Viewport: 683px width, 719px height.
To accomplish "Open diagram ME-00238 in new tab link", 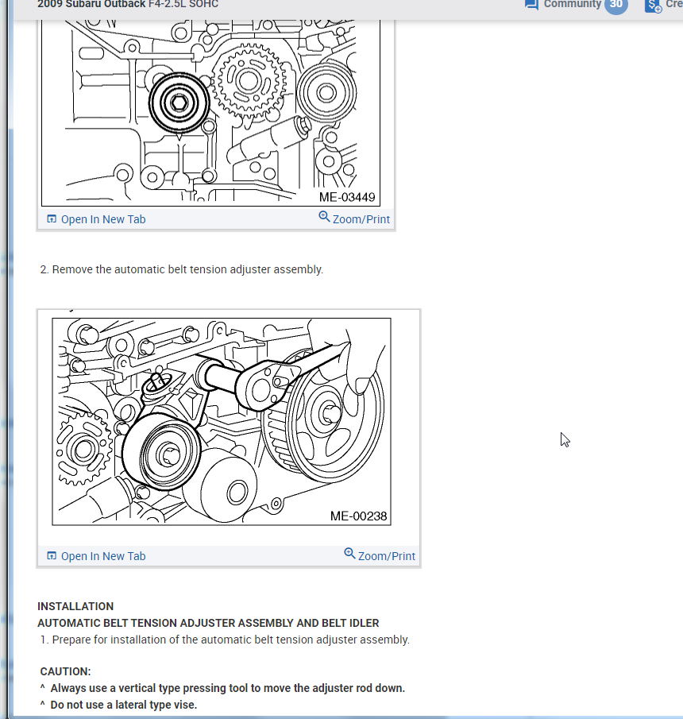I will (103, 556).
